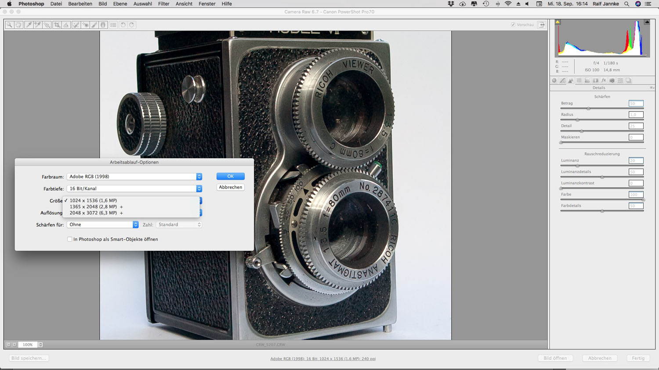Confirm the dialog with OK
659x370 pixels.
pos(230,176)
